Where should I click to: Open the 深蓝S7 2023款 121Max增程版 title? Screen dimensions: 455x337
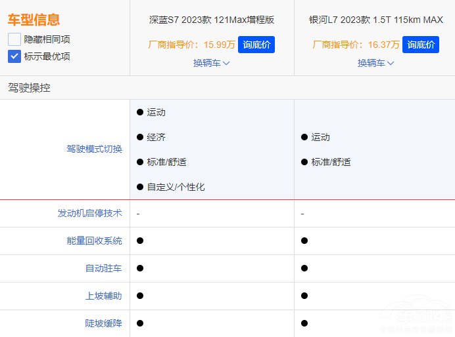(212, 20)
